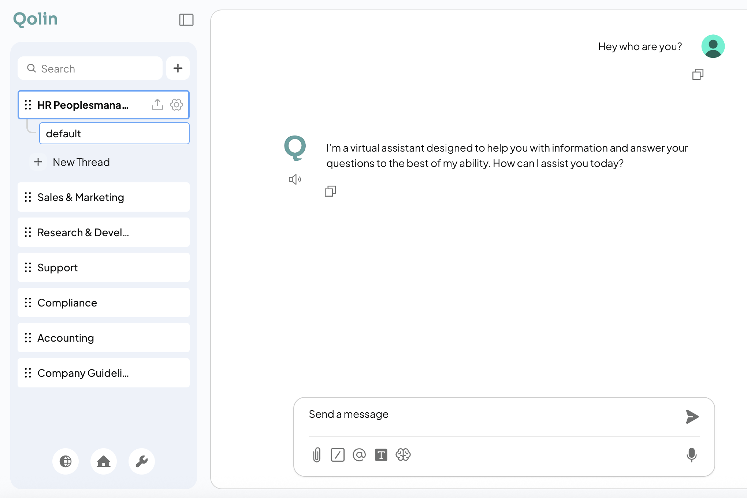This screenshot has width=747, height=498.
Task: Click the home icon at sidebar bottom
Action: (x=103, y=461)
